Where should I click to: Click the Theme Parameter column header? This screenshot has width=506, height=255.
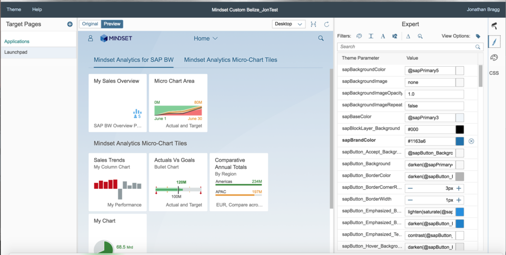click(360, 58)
